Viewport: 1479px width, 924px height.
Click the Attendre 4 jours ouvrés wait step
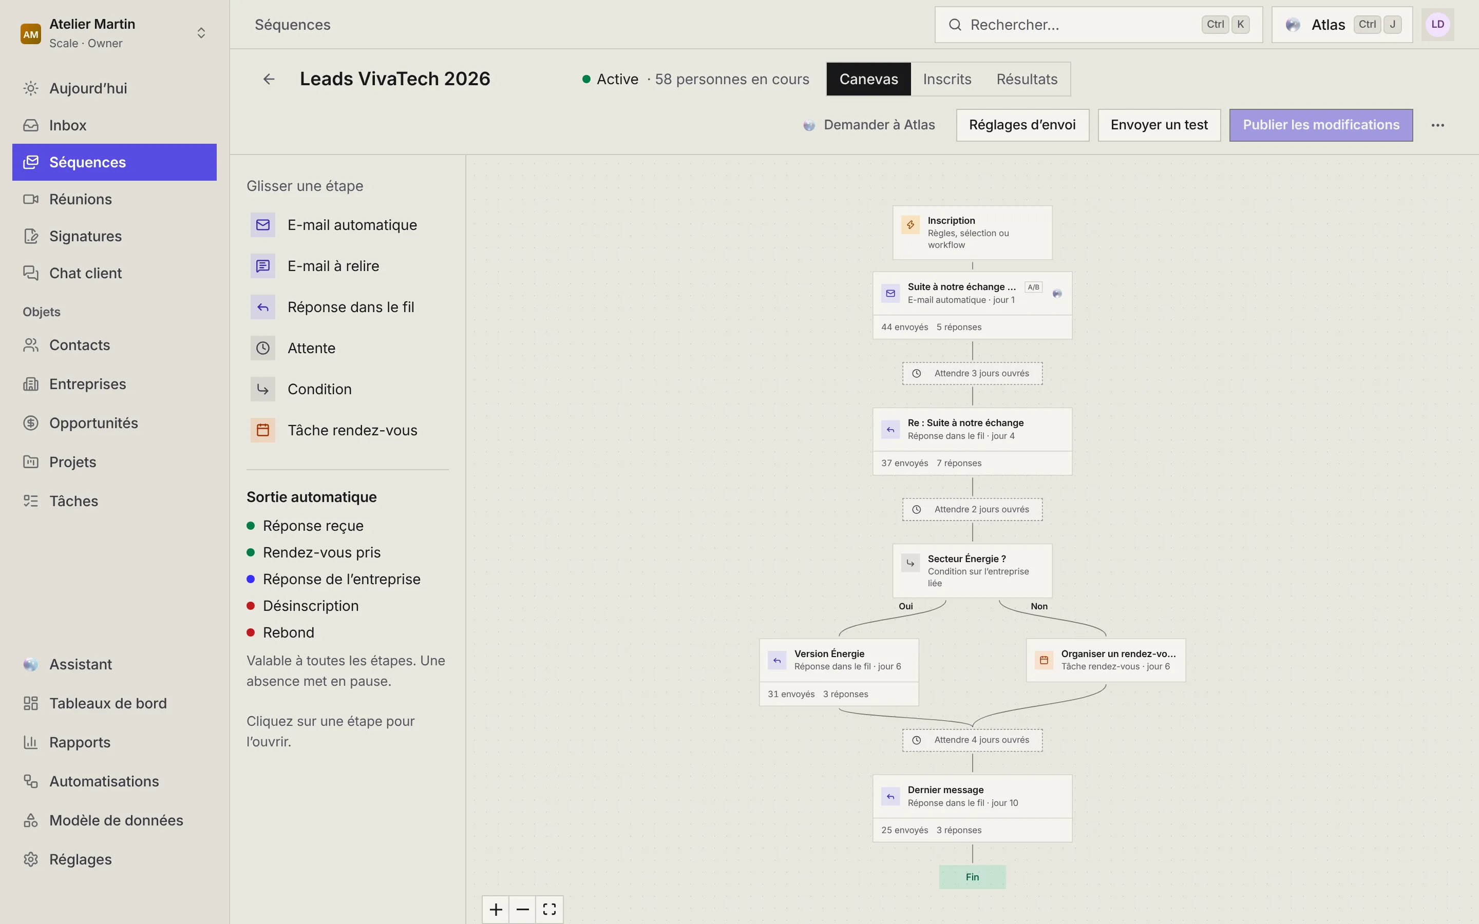[972, 740]
